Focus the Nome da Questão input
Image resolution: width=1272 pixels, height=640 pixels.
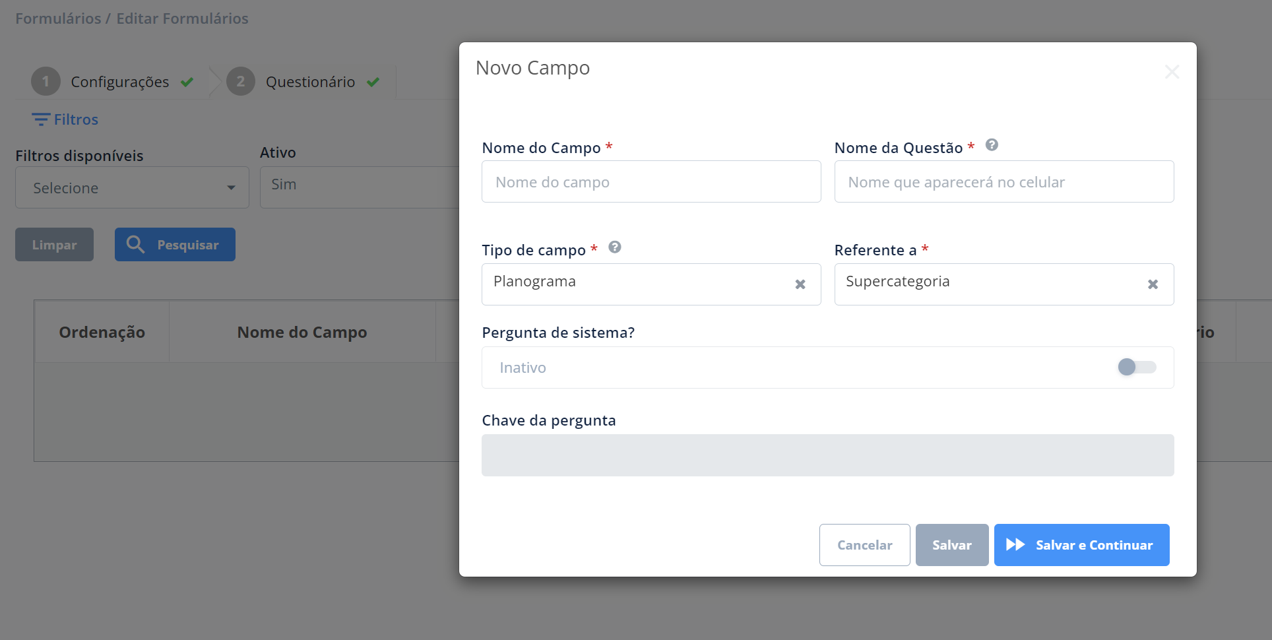pyautogui.click(x=1004, y=181)
